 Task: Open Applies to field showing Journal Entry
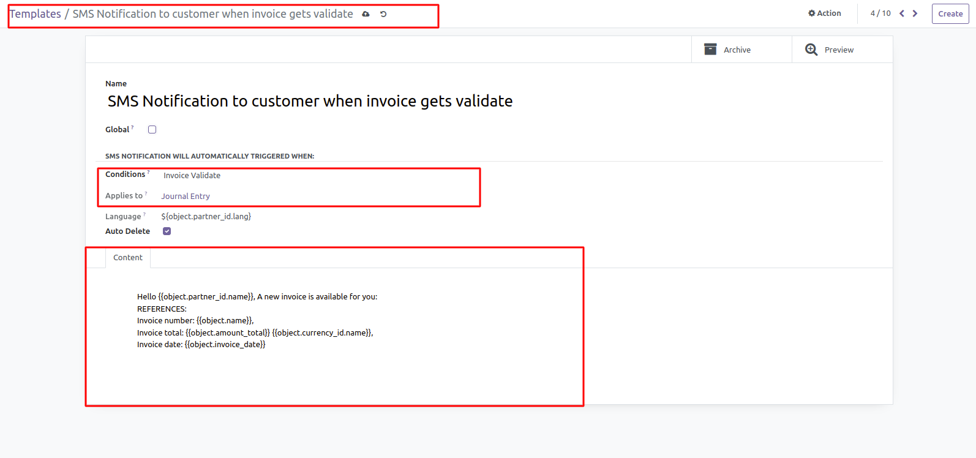[186, 197]
